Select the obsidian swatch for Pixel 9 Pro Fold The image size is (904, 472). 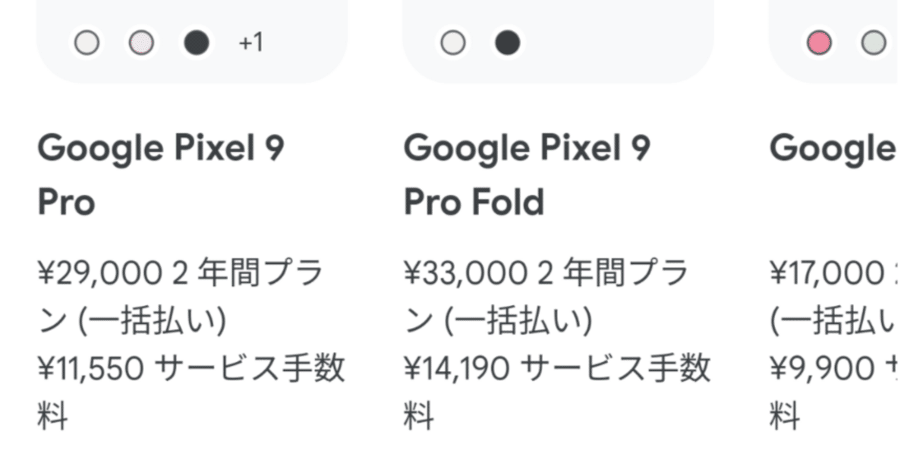(508, 42)
